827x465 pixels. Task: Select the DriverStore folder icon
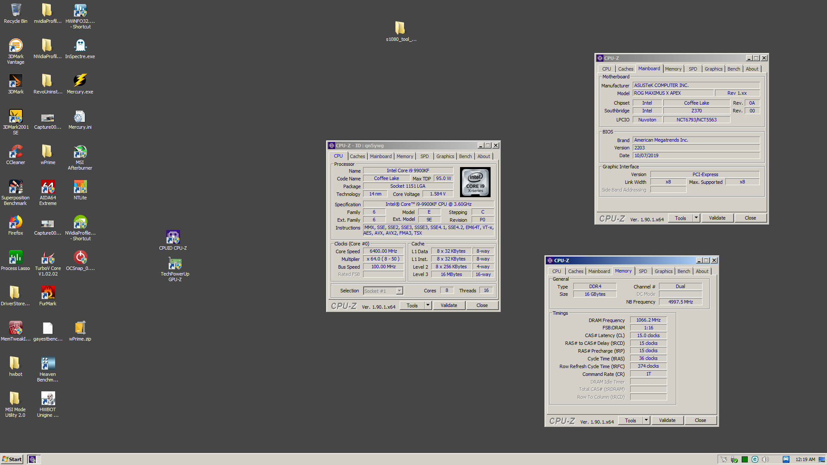(x=16, y=293)
